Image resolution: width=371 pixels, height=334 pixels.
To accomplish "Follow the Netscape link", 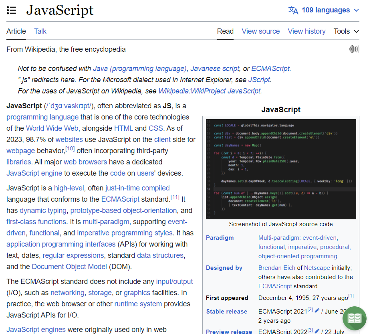I will [317, 268].
